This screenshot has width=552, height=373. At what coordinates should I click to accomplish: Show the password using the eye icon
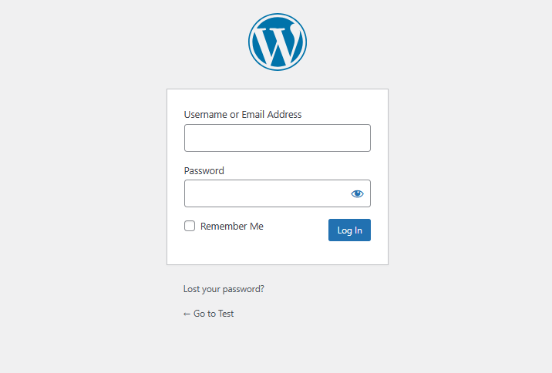(357, 193)
